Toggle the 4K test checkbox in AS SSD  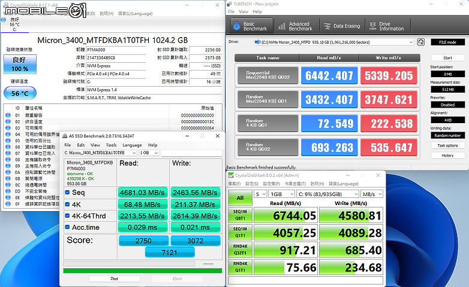[x=67, y=204]
